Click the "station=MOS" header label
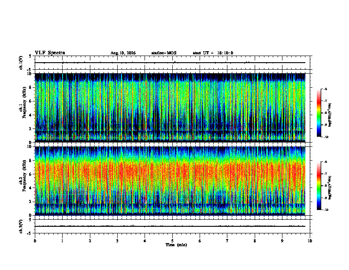This screenshot has height=270, width=349. coord(164,53)
